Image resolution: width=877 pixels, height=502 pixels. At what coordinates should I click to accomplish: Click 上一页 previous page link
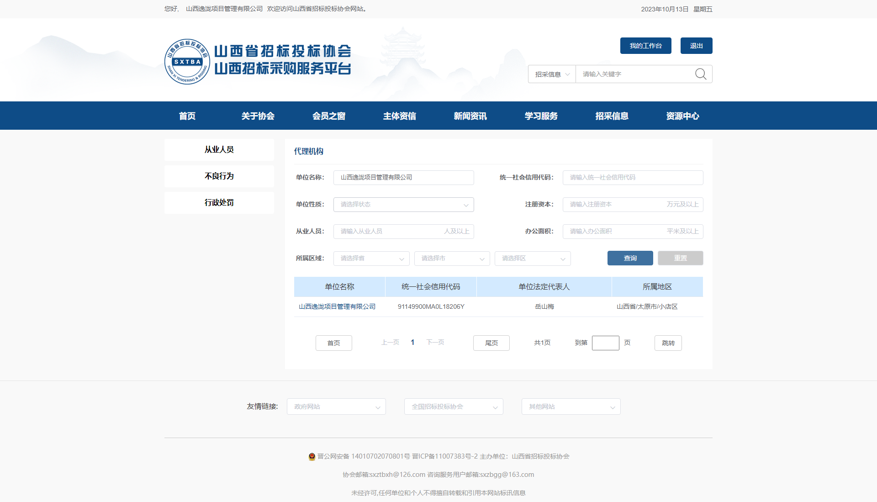391,343
